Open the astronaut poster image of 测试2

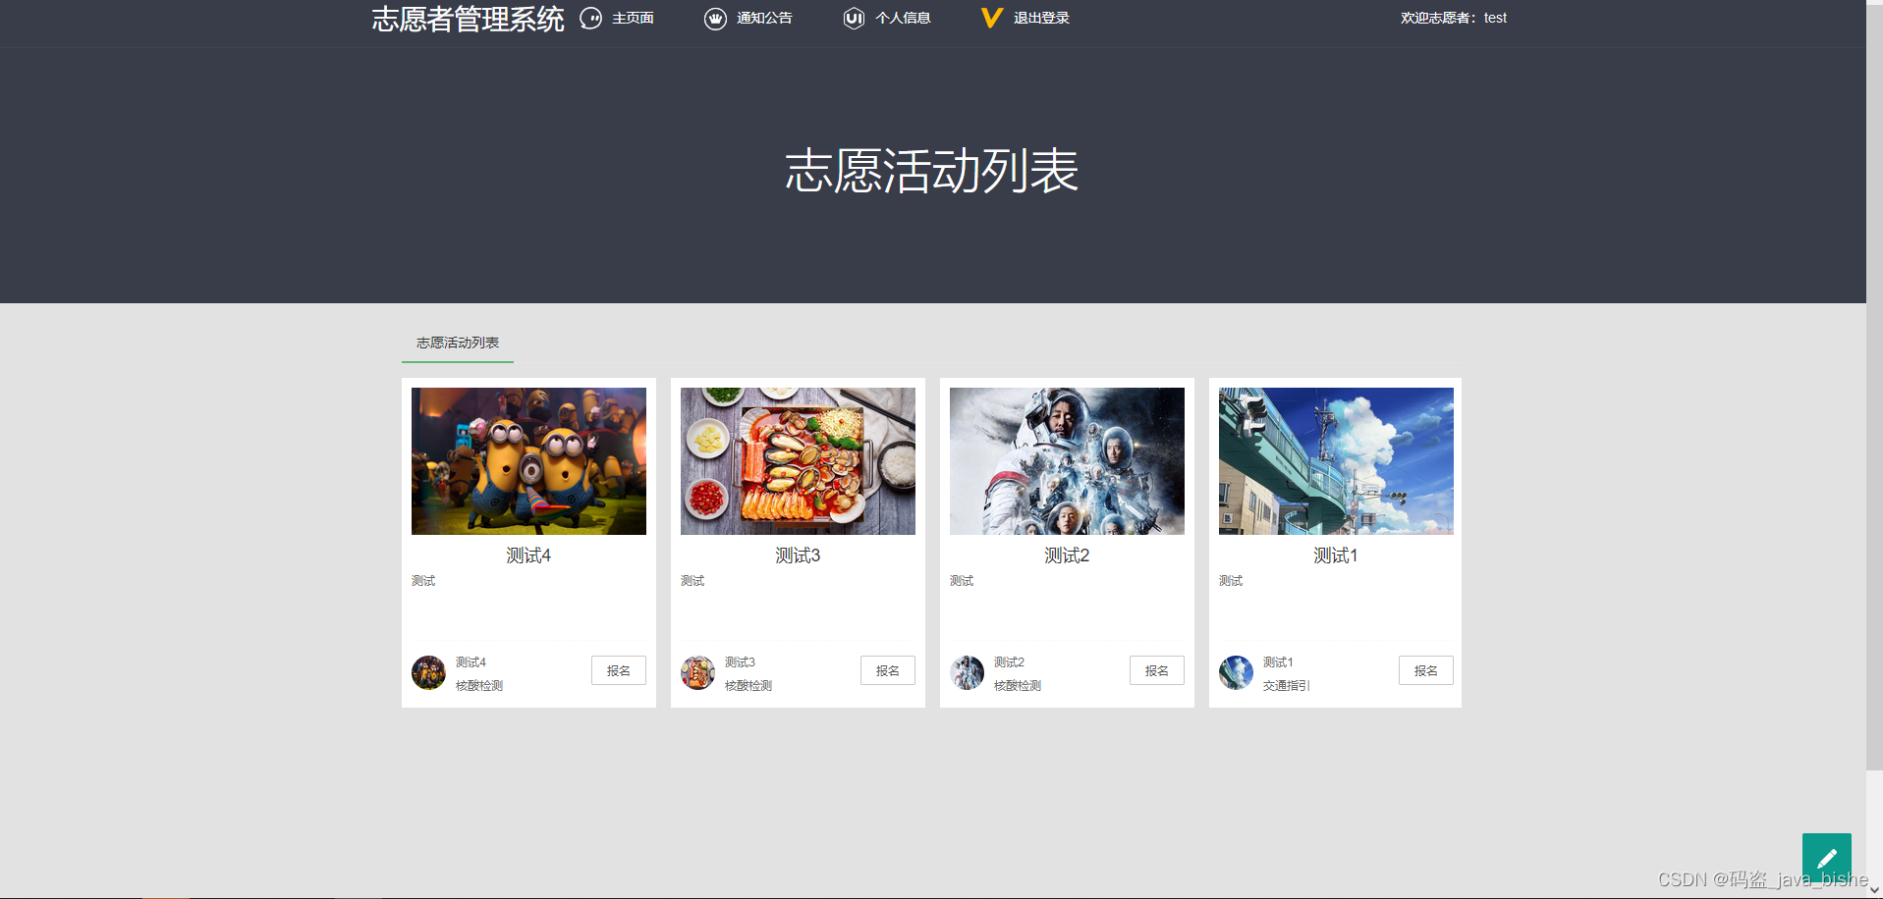tap(1067, 461)
